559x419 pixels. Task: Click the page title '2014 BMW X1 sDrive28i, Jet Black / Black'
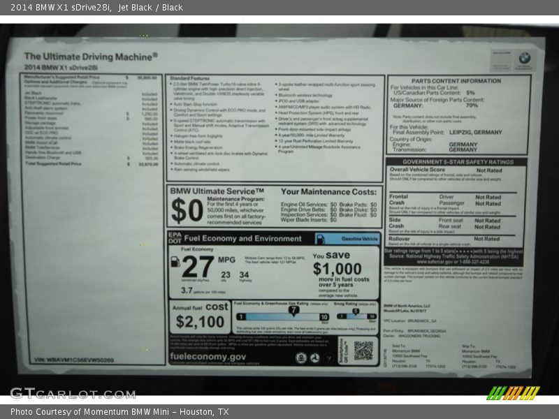96,8
